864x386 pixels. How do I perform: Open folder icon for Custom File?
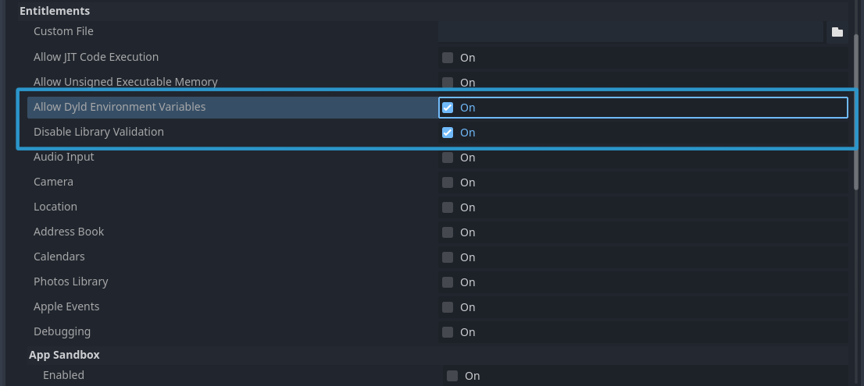(837, 32)
